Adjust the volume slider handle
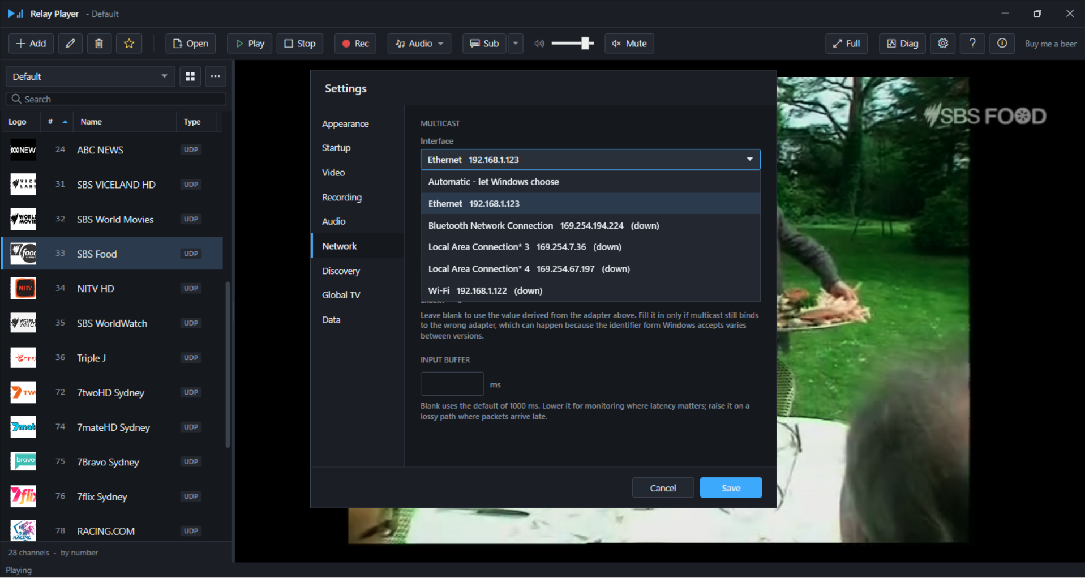 (x=586, y=44)
